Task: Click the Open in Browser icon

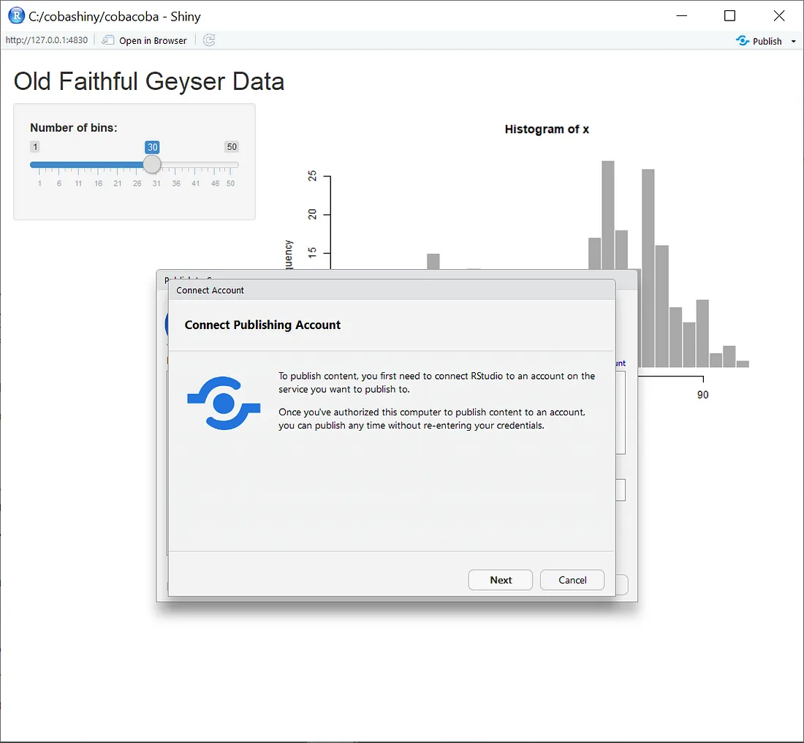Action: click(107, 40)
